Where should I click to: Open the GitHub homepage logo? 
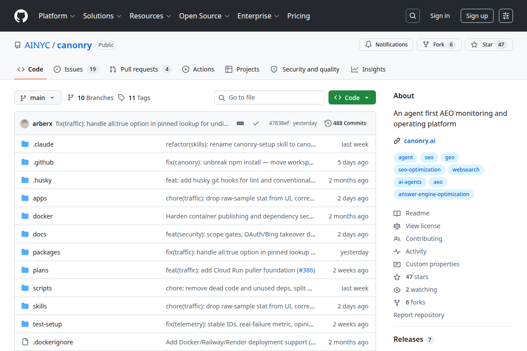(x=21, y=16)
